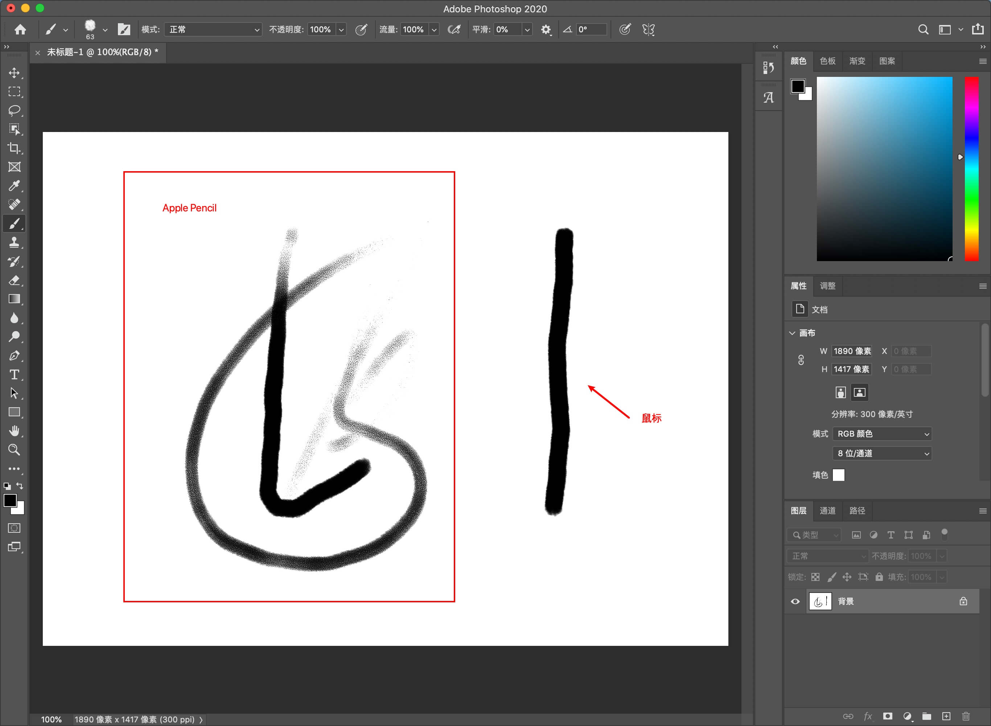Select the Lasso tool

14,110
